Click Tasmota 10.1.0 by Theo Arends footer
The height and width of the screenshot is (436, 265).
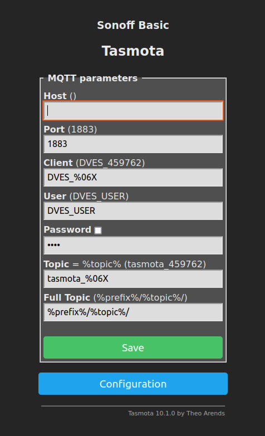[x=176, y=413]
